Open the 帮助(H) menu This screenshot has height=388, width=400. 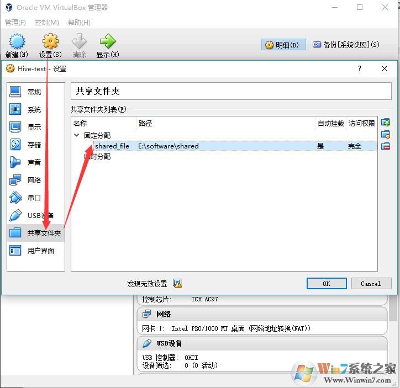click(x=79, y=23)
